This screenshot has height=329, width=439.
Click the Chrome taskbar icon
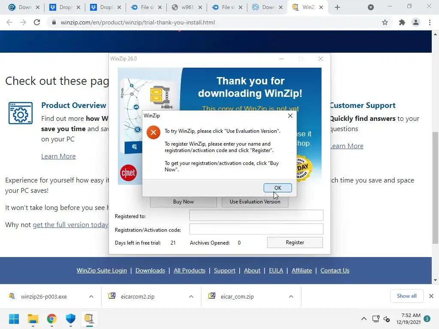tap(52, 319)
